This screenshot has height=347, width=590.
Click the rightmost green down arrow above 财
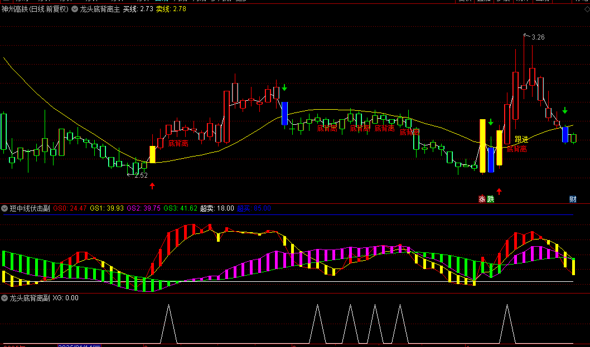point(565,110)
